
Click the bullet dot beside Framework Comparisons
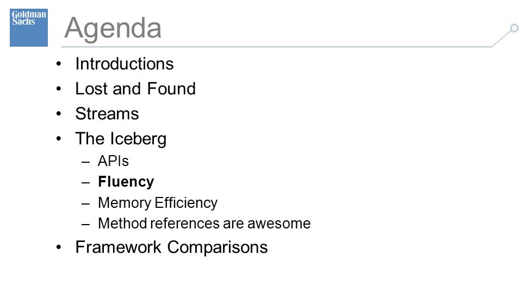click(59, 247)
